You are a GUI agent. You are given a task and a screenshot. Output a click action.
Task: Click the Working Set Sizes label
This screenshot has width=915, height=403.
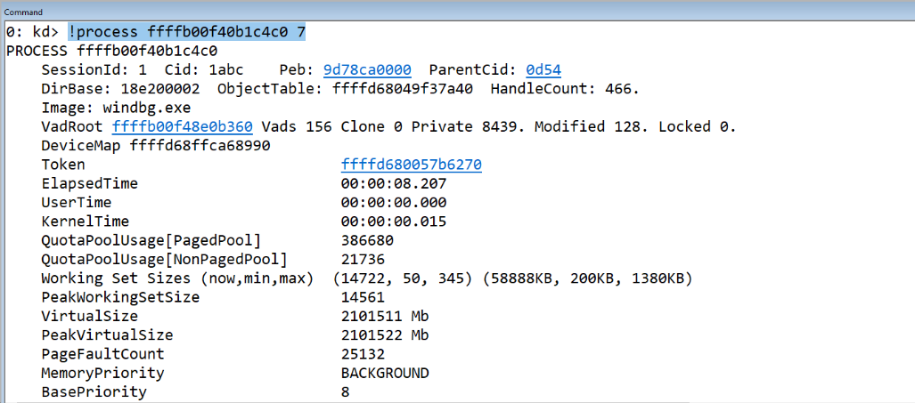click(178, 278)
